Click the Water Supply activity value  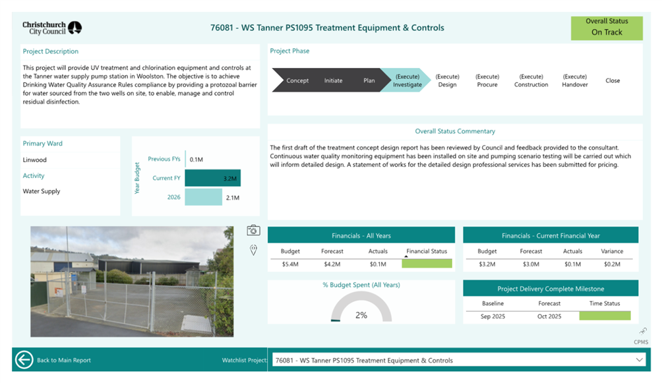point(42,191)
